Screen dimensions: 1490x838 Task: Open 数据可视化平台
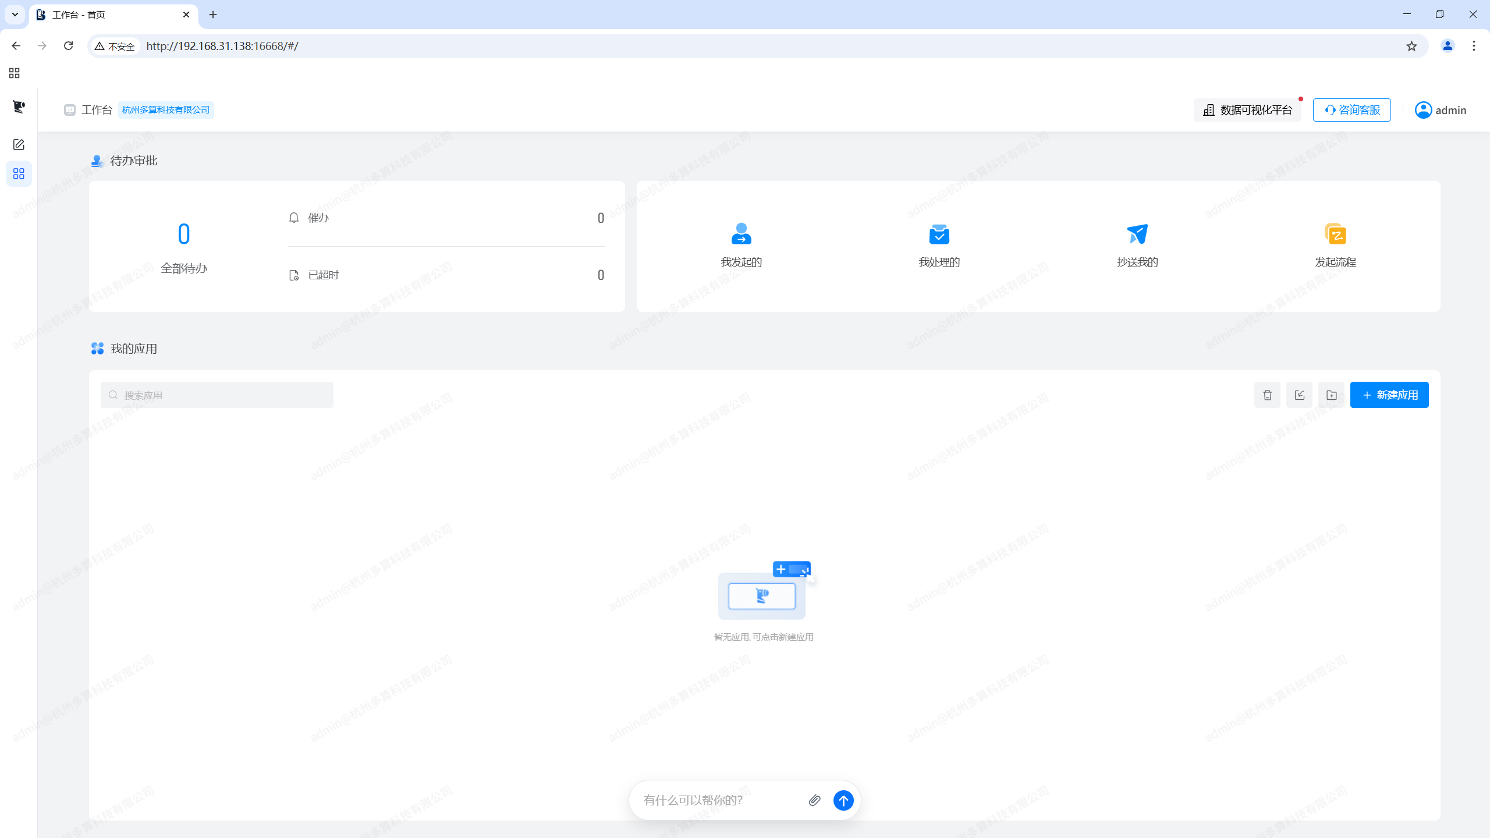[1247, 110]
